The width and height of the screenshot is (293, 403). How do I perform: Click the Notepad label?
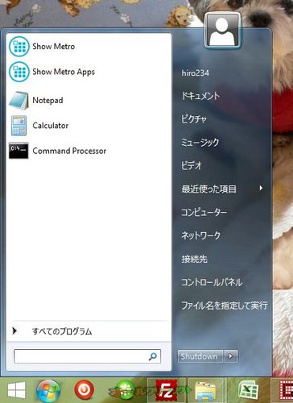point(47,101)
